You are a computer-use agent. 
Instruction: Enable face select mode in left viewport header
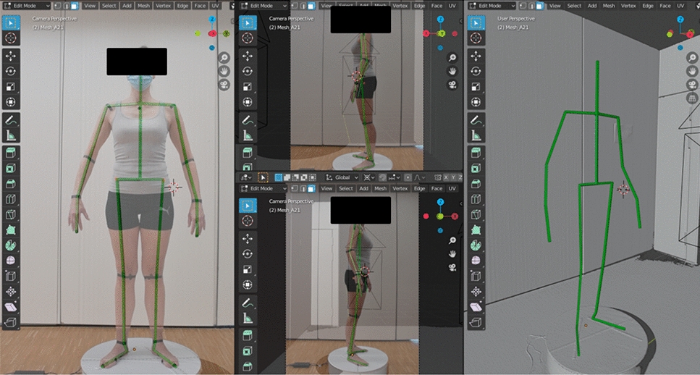(x=74, y=5)
